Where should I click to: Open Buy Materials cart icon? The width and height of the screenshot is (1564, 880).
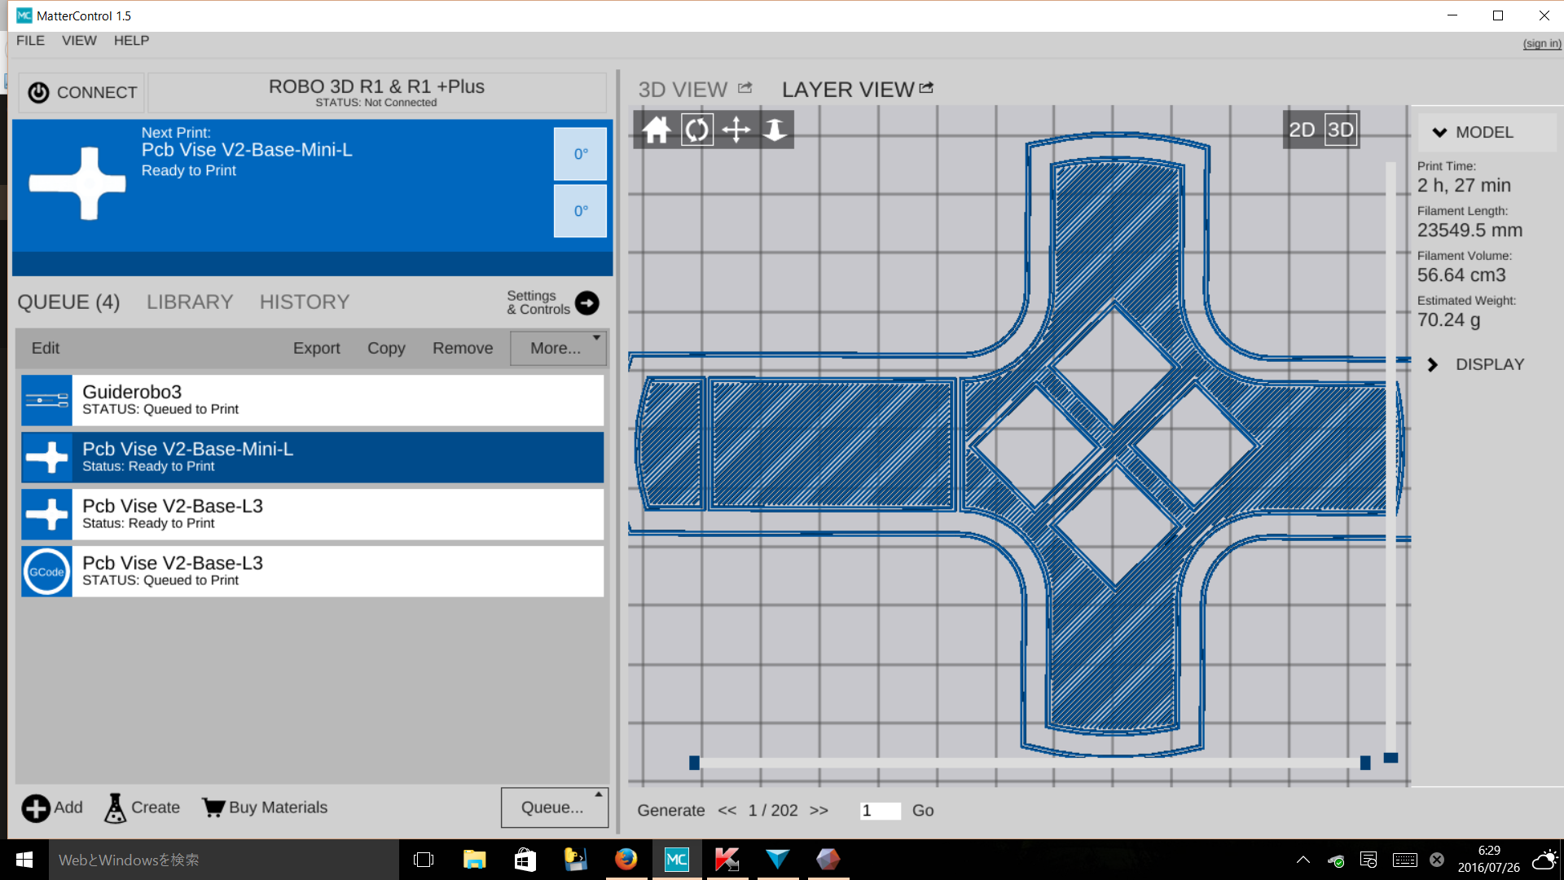point(213,807)
